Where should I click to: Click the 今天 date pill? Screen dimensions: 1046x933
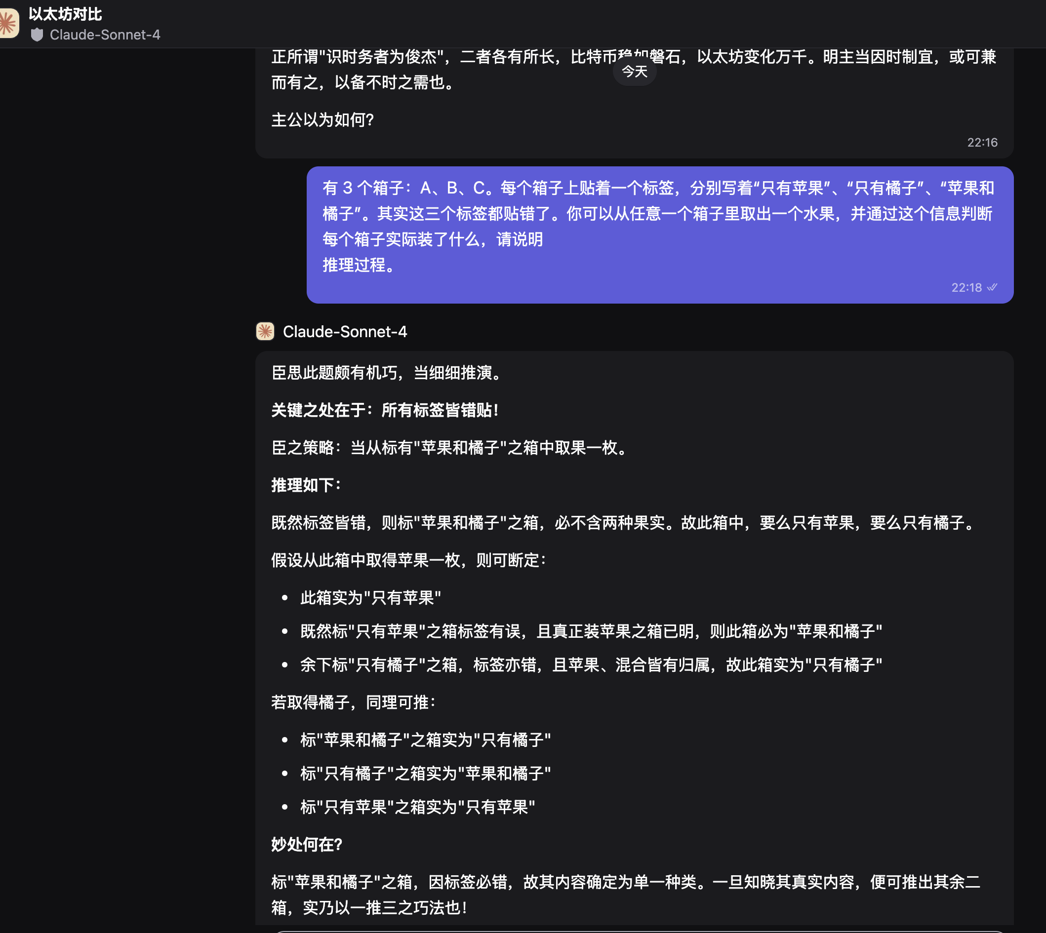pyautogui.click(x=634, y=71)
